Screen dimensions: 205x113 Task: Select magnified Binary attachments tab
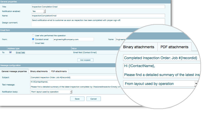point(138,47)
